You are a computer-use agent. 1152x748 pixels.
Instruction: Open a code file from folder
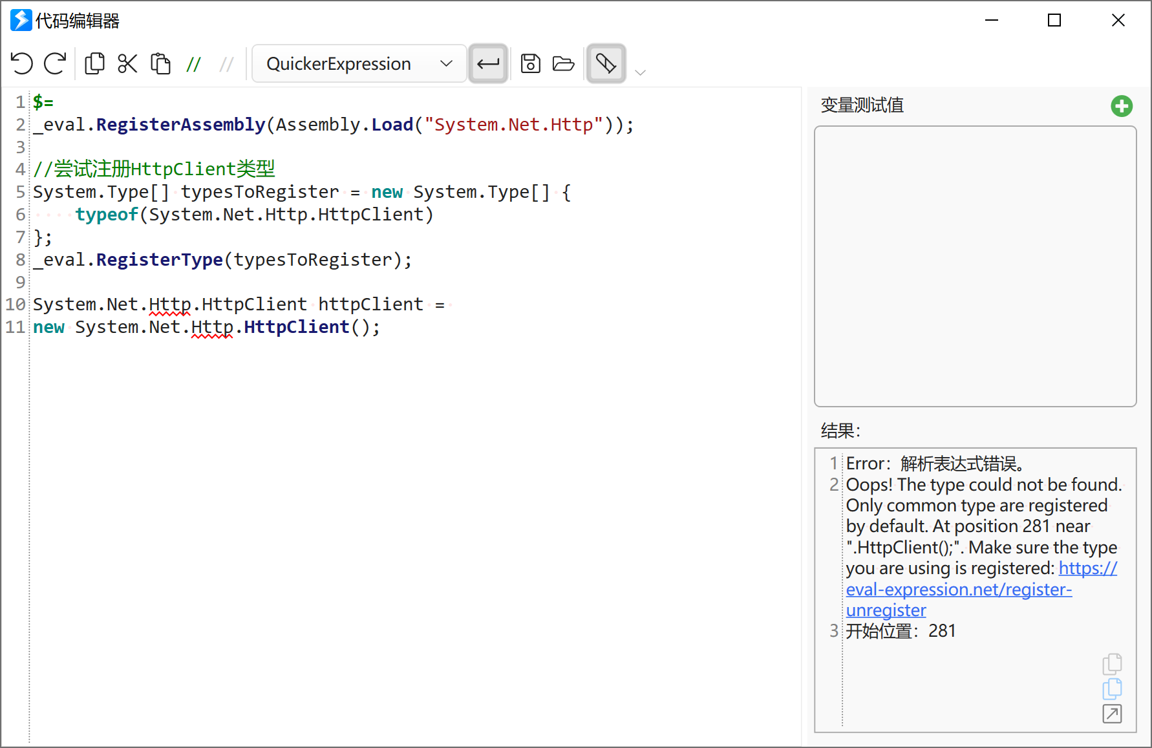(x=564, y=63)
